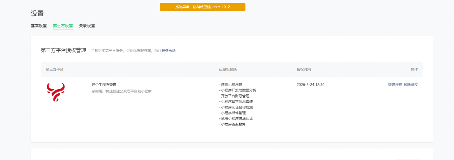Click the 旺企牛程序管理 platform name
Screen dimensions: 454x160
pyautogui.click(x=104, y=85)
